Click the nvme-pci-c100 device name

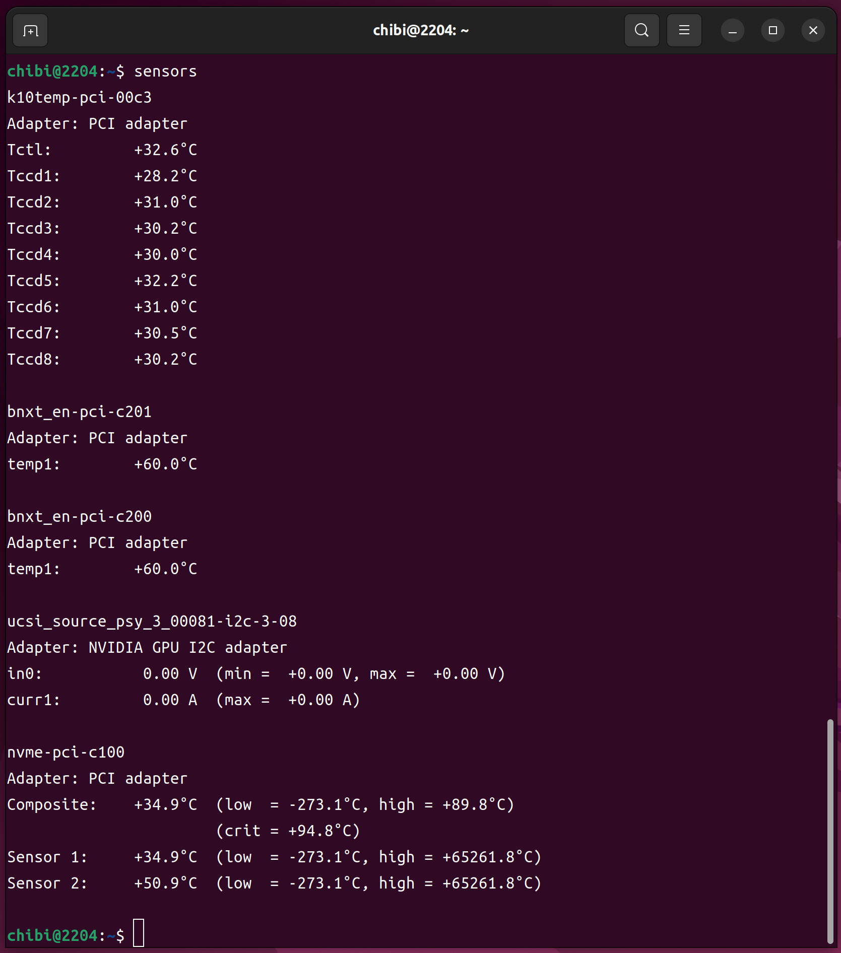click(66, 753)
